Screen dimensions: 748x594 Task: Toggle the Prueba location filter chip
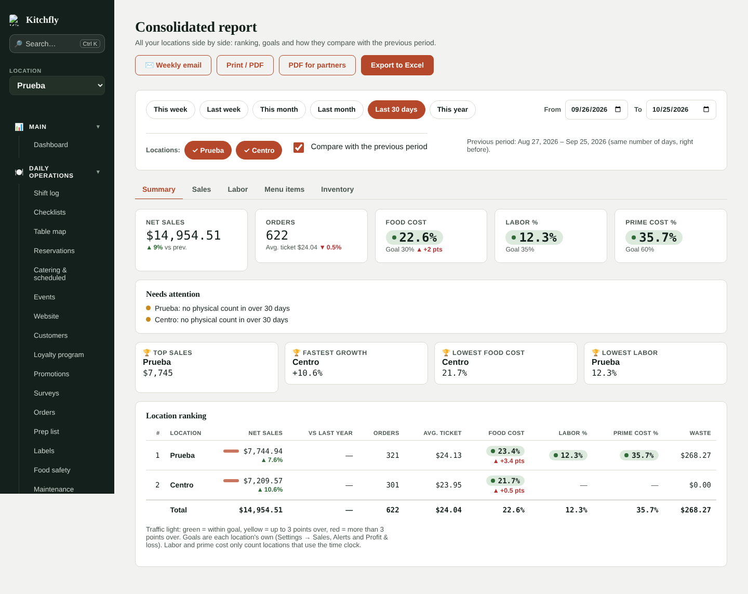click(x=208, y=150)
